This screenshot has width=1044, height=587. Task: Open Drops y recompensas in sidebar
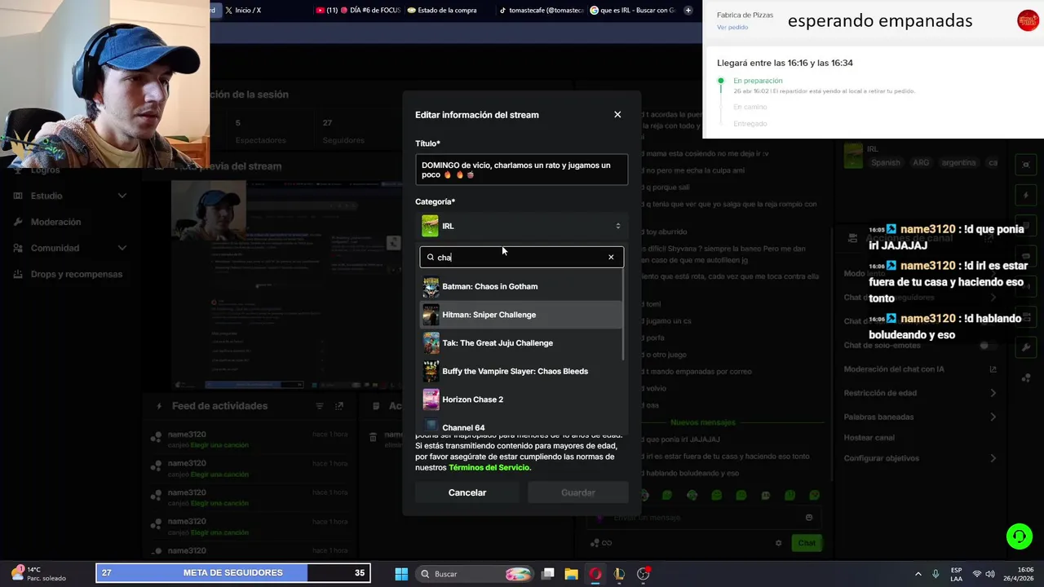[77, 274]
